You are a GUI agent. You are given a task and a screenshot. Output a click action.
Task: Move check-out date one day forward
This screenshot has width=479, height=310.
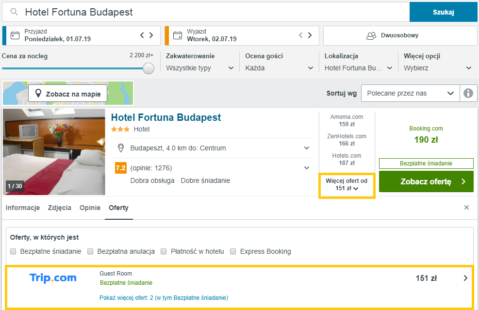coord(310,35)
